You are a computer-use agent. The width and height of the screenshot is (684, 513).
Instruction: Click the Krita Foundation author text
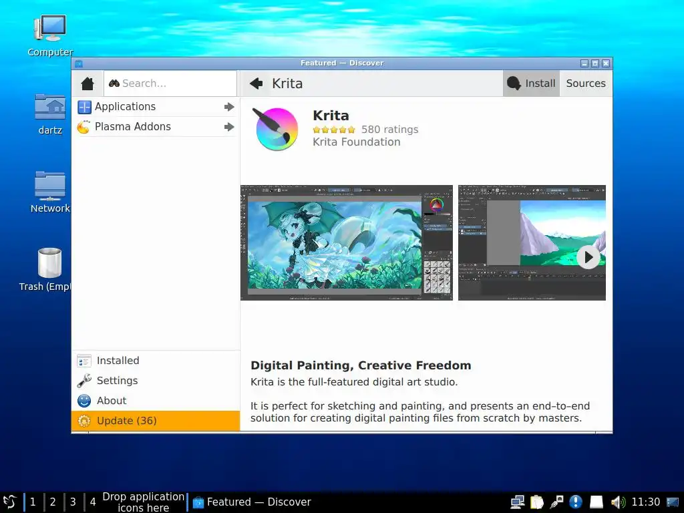coord(357,142)
